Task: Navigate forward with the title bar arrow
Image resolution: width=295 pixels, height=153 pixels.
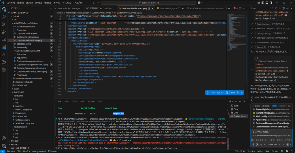Action: (98, 3)
